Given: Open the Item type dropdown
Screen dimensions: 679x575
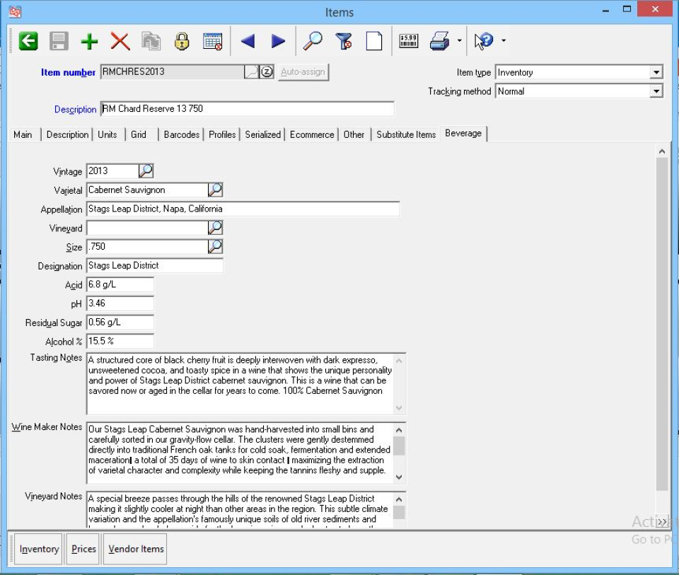Looking at the screenshot, I should coord(656,71).
